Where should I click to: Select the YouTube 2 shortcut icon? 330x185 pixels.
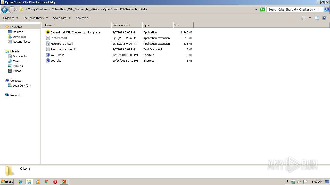click(48, 55)
